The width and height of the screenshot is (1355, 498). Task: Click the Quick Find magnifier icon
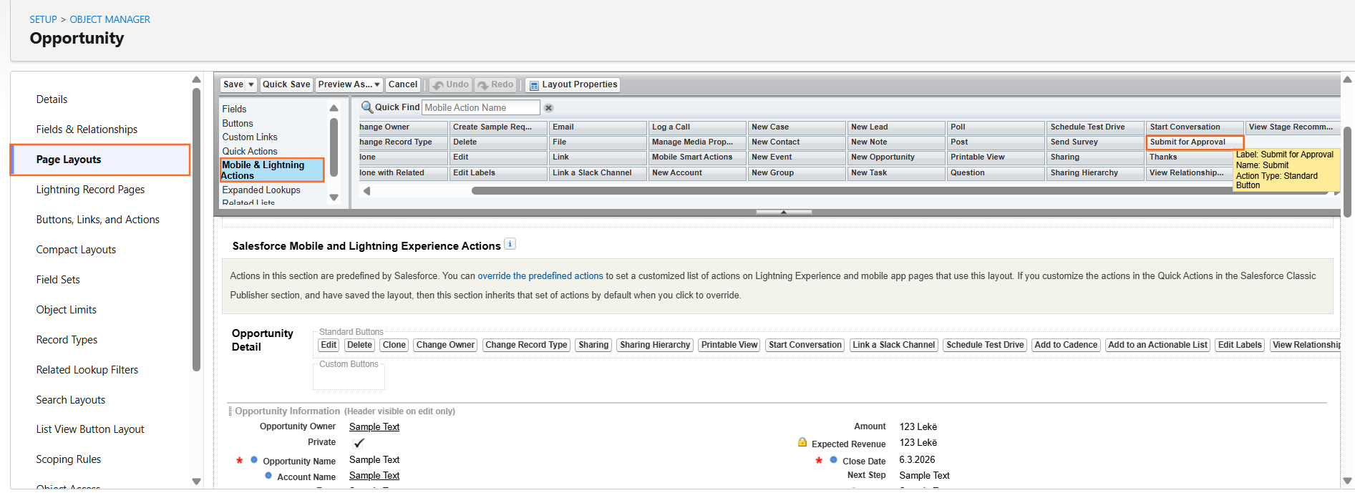click(367, 107)
